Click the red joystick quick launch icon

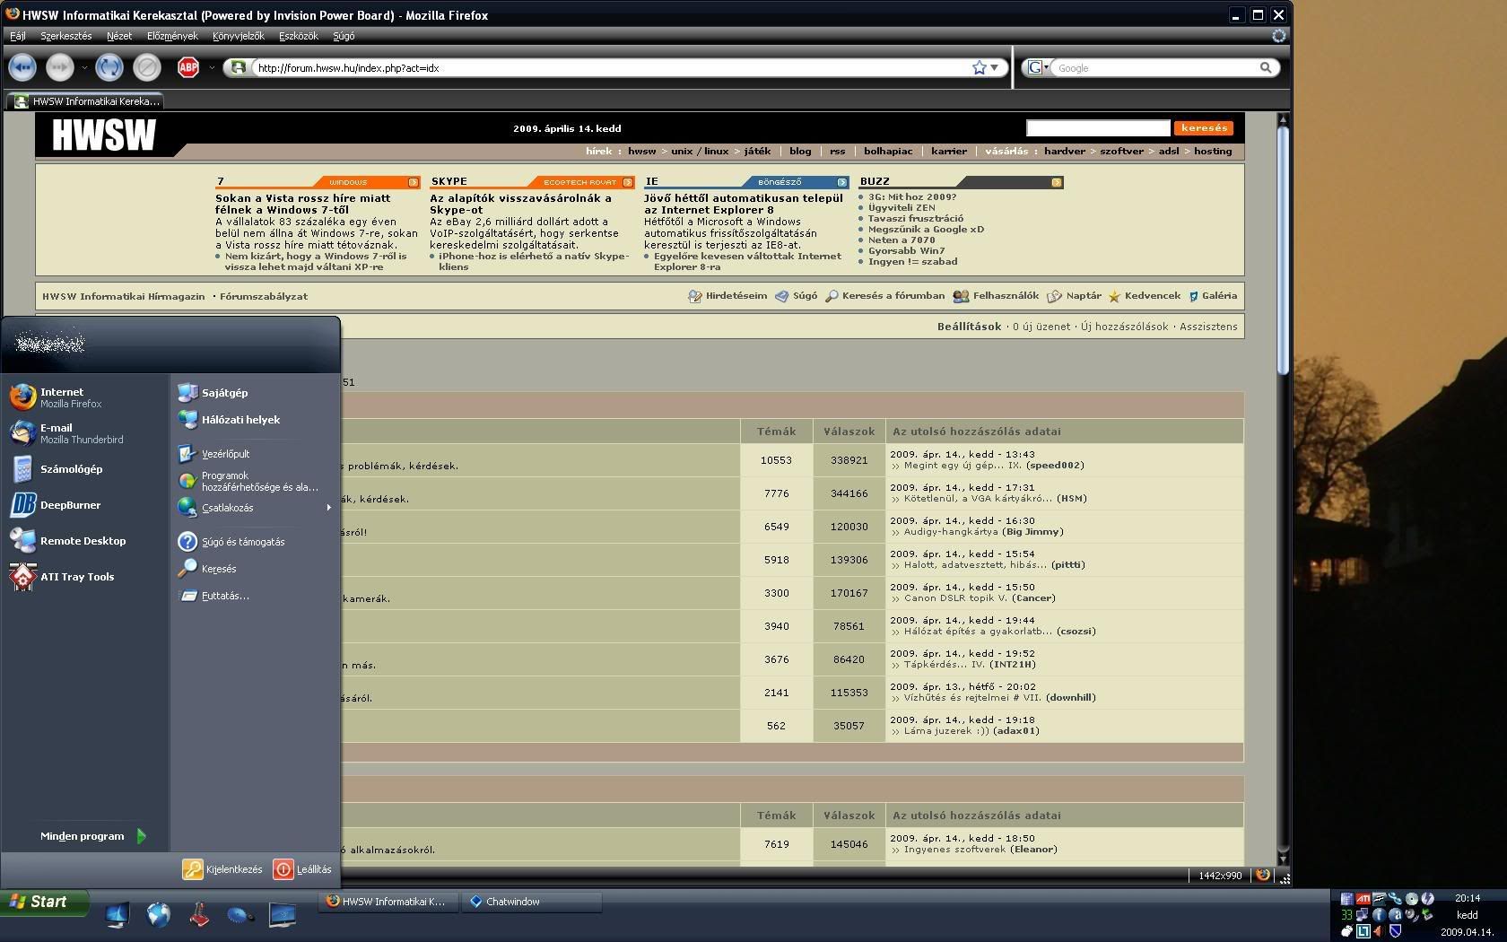point(199,915)
